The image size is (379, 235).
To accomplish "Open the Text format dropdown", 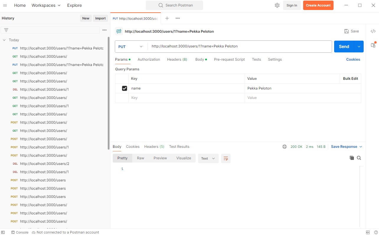I will click(208, 158).
